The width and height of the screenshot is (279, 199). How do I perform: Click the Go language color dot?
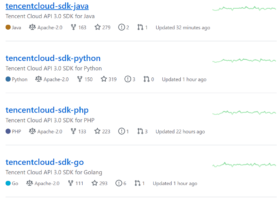(x=8, y=183)
